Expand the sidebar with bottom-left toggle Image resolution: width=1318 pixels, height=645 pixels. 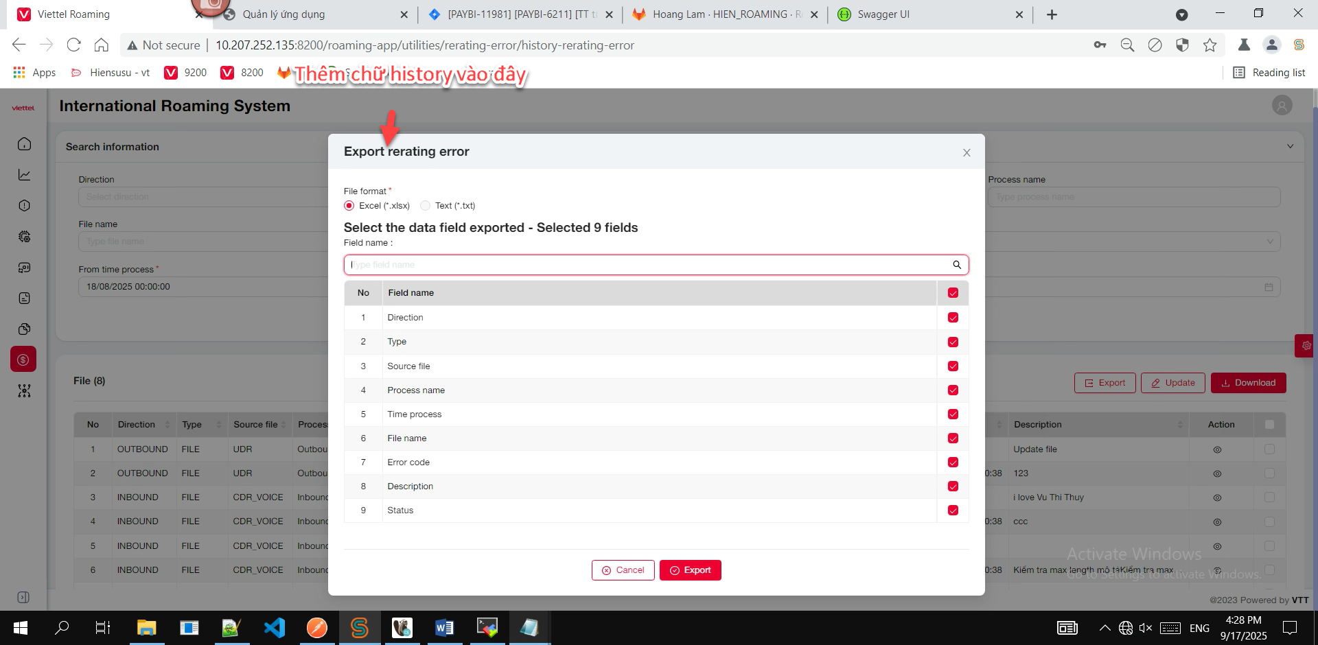click(23, 597)
